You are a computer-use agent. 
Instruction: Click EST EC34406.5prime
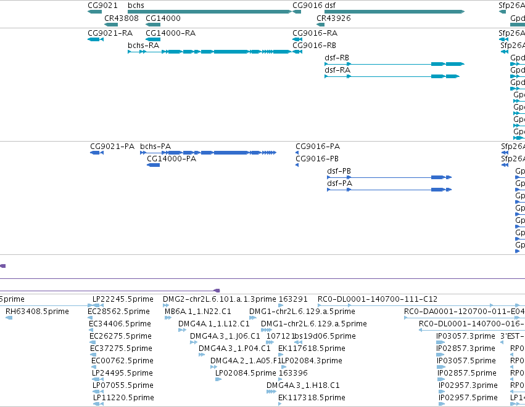[x=91, y=330]
